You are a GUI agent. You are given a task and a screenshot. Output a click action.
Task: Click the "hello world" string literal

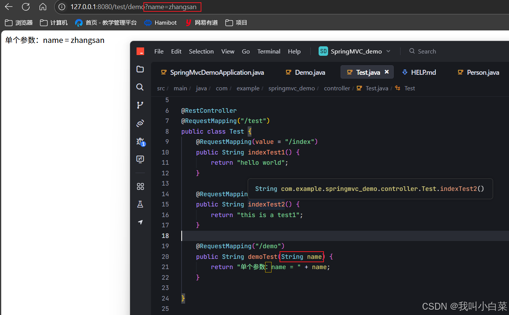[261, 162]
